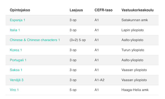Select the Haaga-Helia amk cell
The width and height of the screenshot is (165, 99).
coord(135,90)
